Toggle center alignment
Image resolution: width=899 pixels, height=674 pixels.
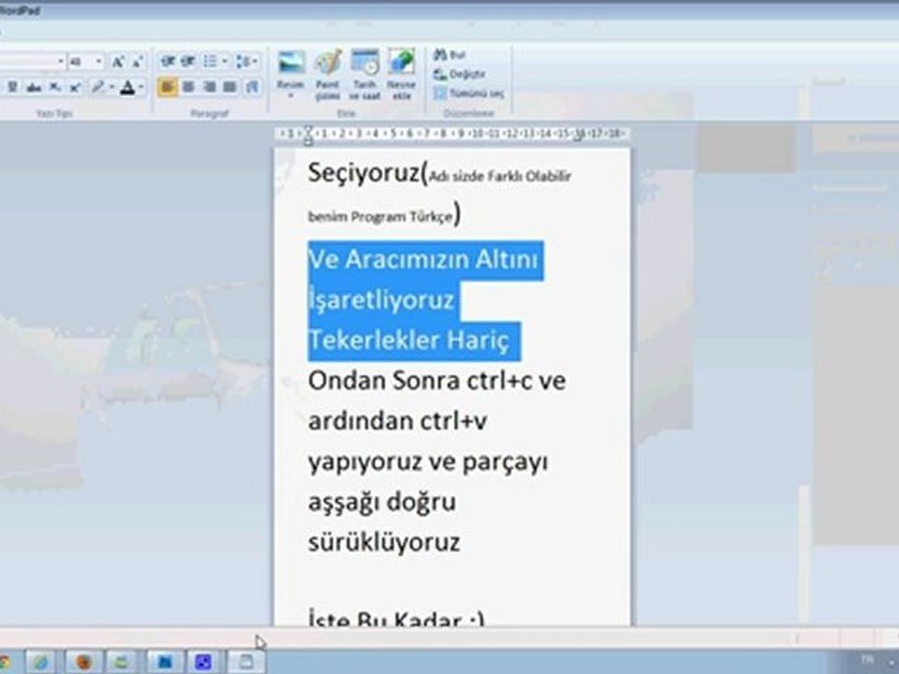point(188,87)
